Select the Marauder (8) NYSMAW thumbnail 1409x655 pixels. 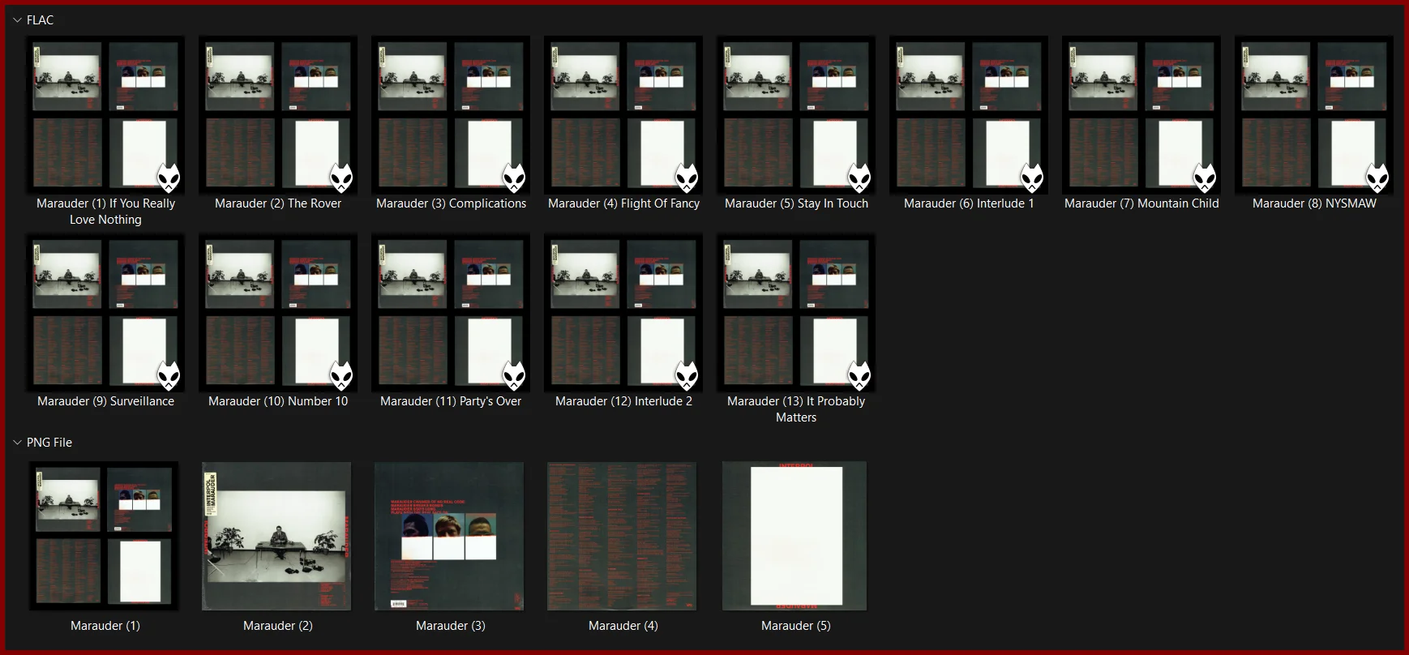coord(1314,114)
